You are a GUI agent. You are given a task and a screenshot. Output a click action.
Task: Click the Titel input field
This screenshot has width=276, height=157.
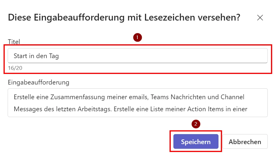coord(137,56)
